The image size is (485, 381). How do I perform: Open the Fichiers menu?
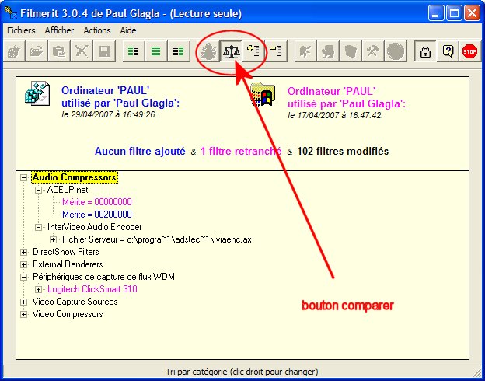[21, 30]
